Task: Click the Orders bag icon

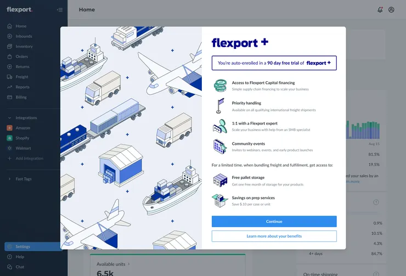Action: click(9, 57)
